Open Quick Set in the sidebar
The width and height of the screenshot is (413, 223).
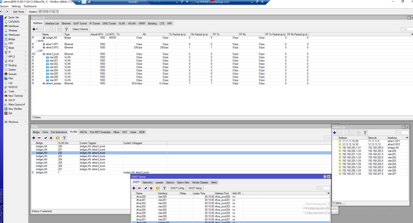(x=13, y=17)
